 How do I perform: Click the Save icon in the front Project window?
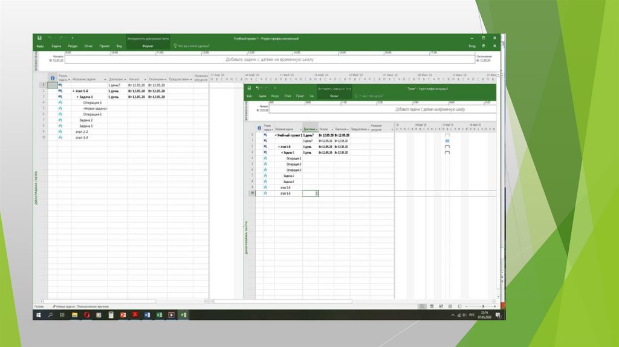point(249,88)
